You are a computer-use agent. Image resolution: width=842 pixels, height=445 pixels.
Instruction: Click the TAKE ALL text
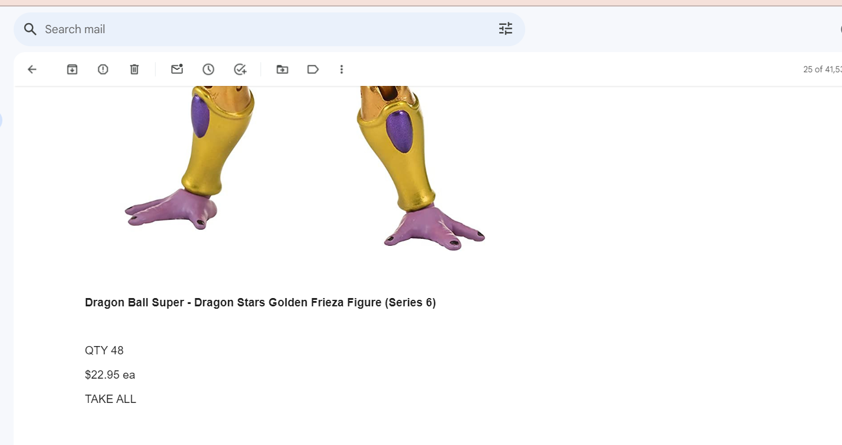pyautogui.click(x=111, y=399)
